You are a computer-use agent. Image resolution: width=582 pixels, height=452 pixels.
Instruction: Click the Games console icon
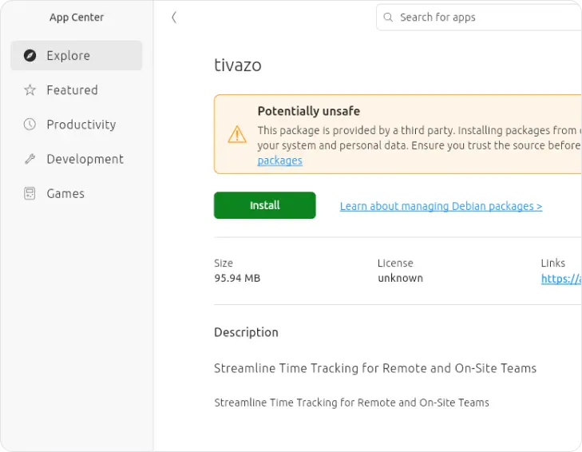point(30,193)
